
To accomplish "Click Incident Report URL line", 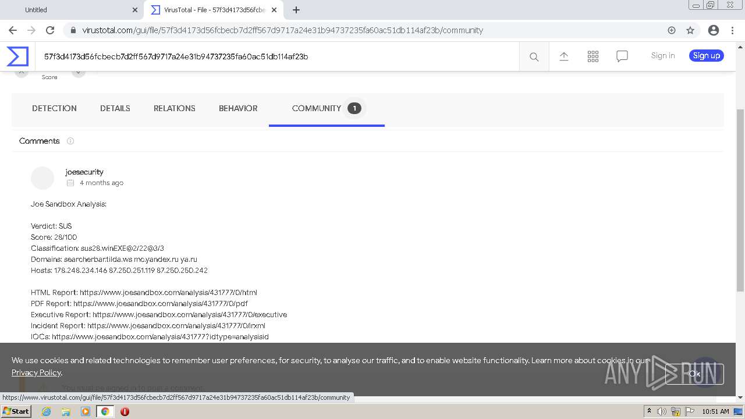I will 148,326.
